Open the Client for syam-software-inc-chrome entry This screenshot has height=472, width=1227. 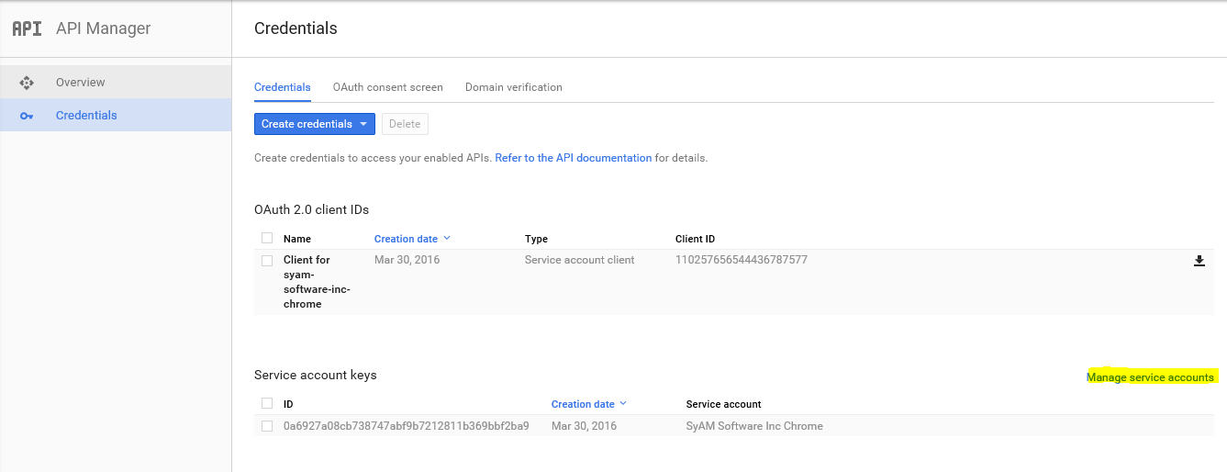(317, 282)
